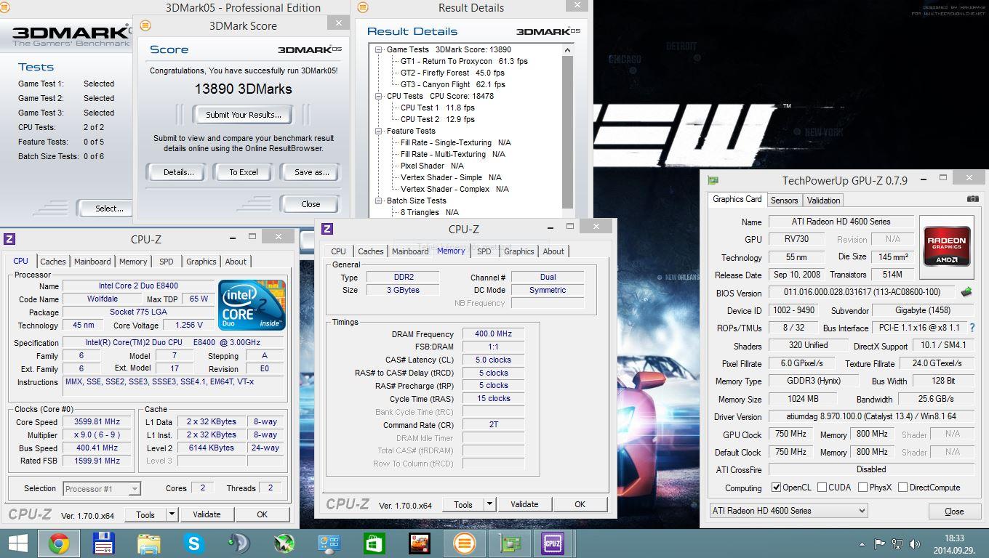Open the Windows Store taskbar icon
The width and height of the screenshot is (989, 558).
point(374,543)
